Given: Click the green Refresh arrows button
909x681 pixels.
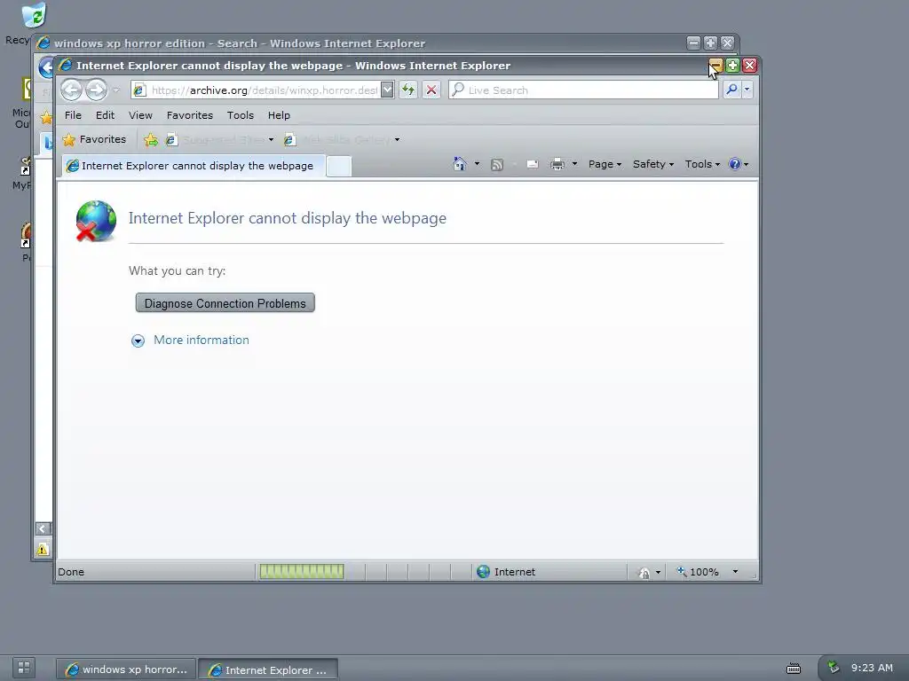Looking at the screenshot, I should (408, 90).
